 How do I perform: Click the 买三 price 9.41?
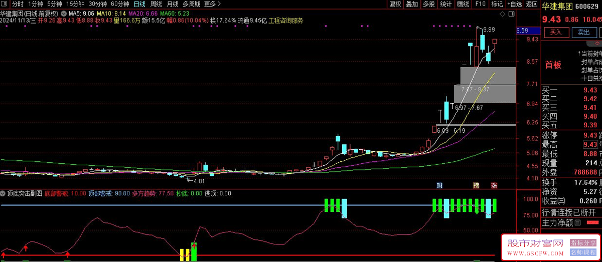pyautogui.click(x=590, y=107)
